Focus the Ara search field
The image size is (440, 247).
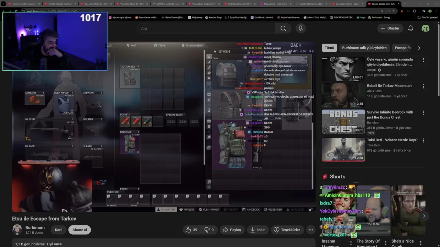pyautogui.click(x=206, y=28)
